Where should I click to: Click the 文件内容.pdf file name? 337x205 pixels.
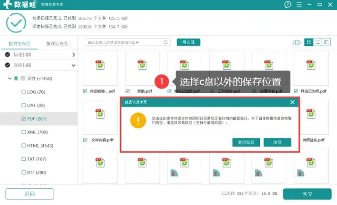tap(102, 140)
